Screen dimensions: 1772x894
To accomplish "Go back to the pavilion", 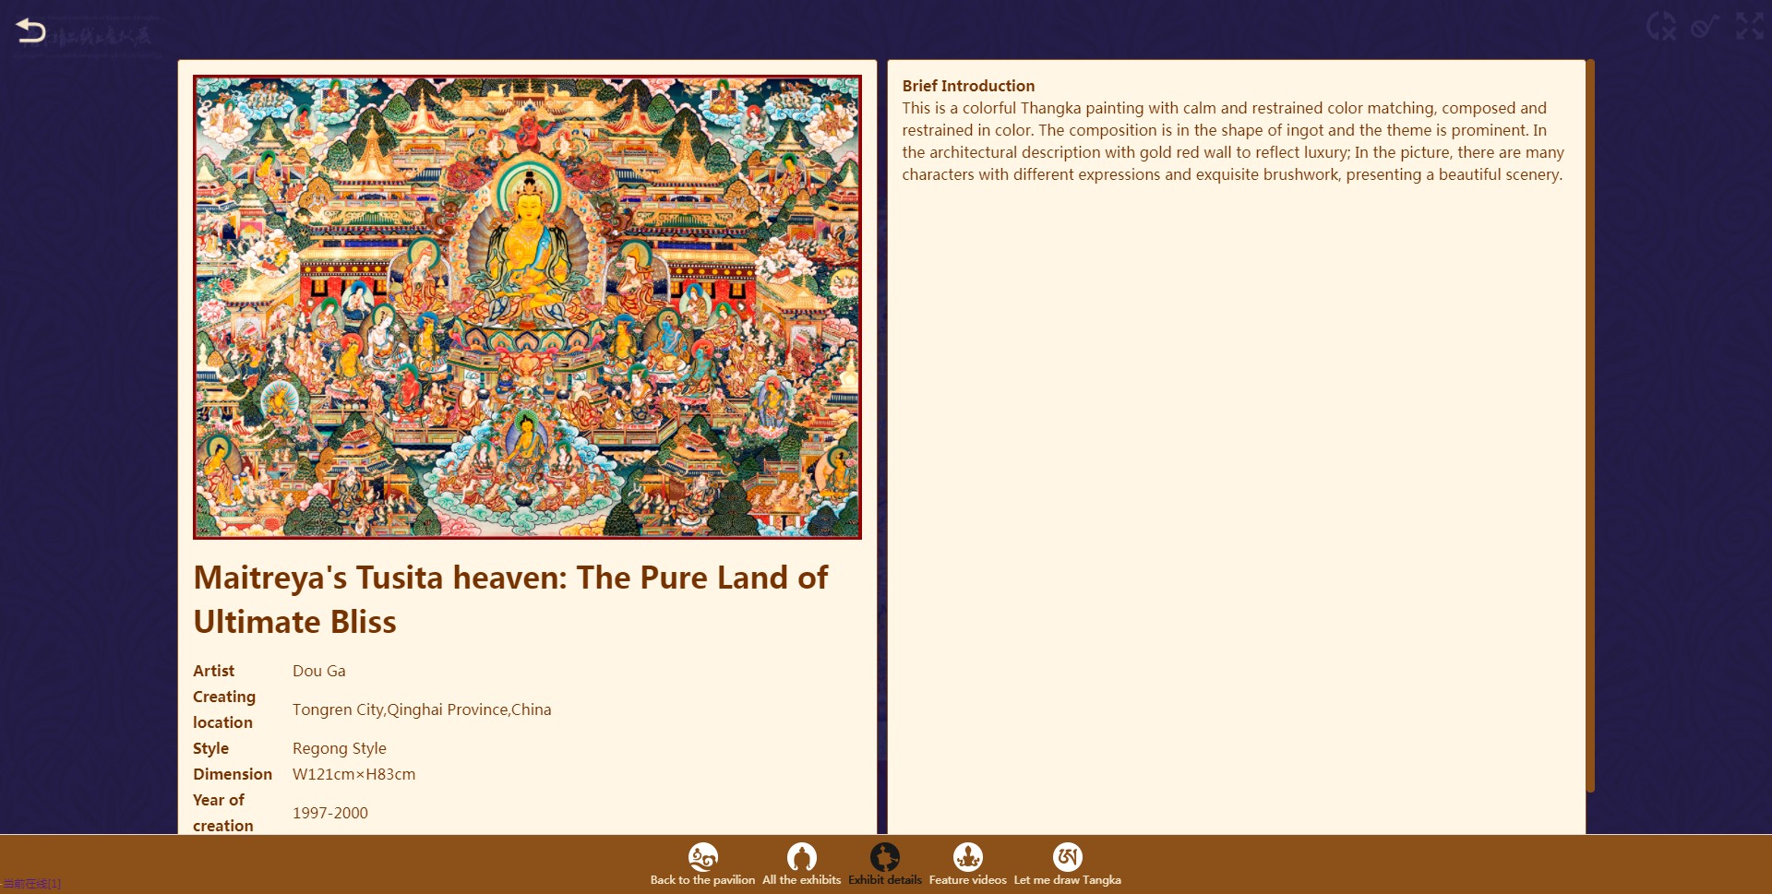I will (x=702, y=864).
